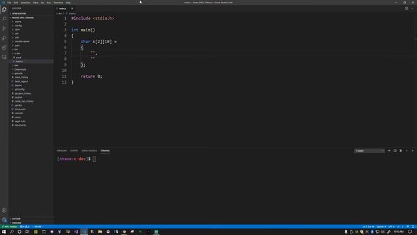
Task: Open .gitconfig file
Action: tap(31, 89)
